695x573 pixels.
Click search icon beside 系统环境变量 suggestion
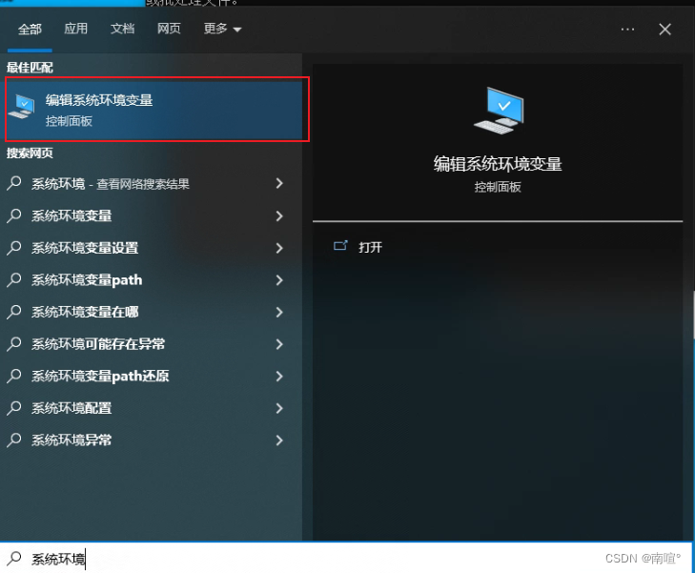(x=13, y=215)
